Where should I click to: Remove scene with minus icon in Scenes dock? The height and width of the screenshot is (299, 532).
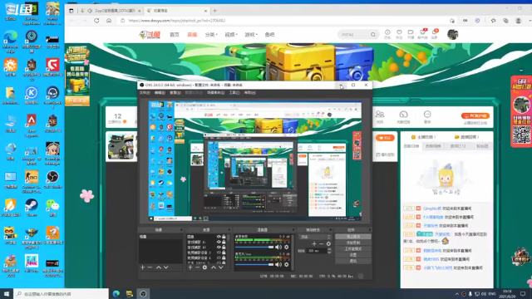coord(150,267)
